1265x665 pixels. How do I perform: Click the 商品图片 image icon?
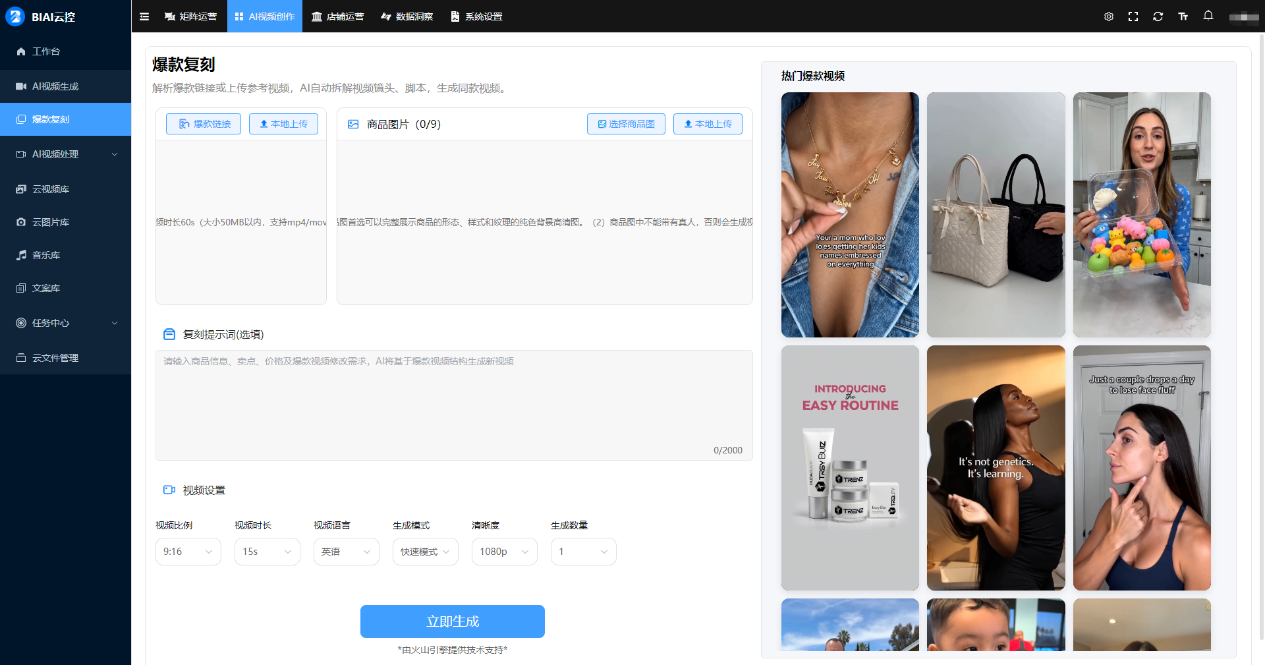[353, 124]
